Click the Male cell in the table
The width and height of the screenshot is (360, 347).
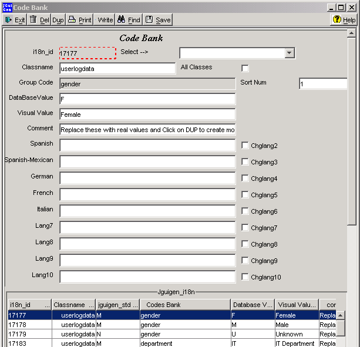point(297,325)
